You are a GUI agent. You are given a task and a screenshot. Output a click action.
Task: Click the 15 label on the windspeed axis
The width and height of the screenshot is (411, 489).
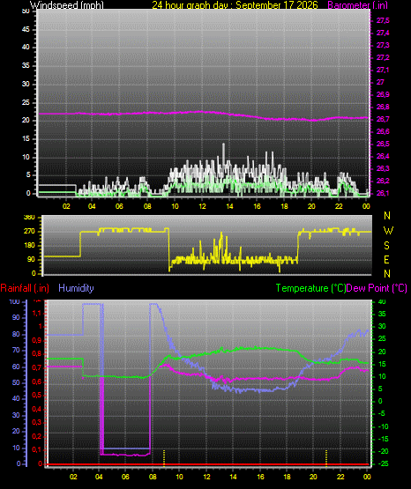pyautogui.click(x=26, y=139)
